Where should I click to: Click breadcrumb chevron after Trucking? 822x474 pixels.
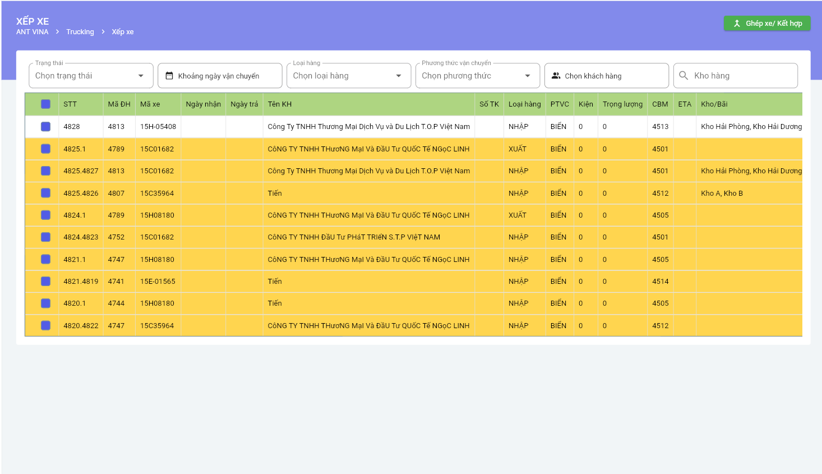[x=103, y=32]
